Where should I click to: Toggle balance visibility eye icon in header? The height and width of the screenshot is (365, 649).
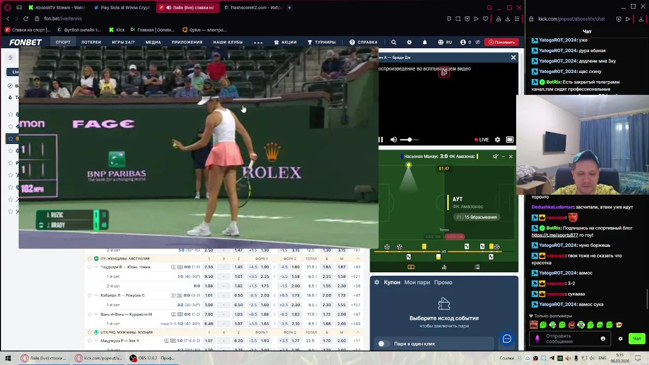pyautogui.click(x=478, y=42)
